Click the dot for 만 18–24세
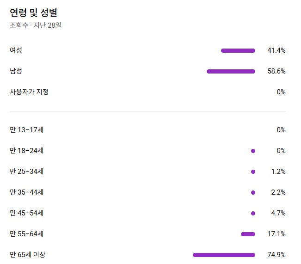 [x=253, y=151]
